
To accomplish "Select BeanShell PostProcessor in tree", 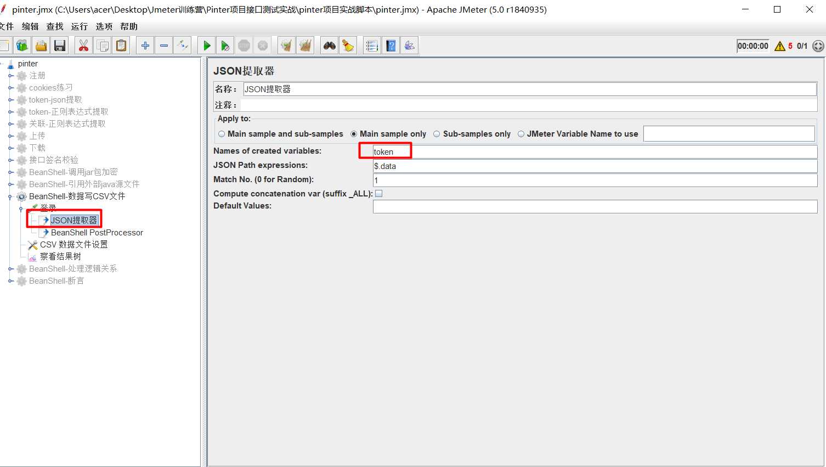I will click(x=97, y=233).
